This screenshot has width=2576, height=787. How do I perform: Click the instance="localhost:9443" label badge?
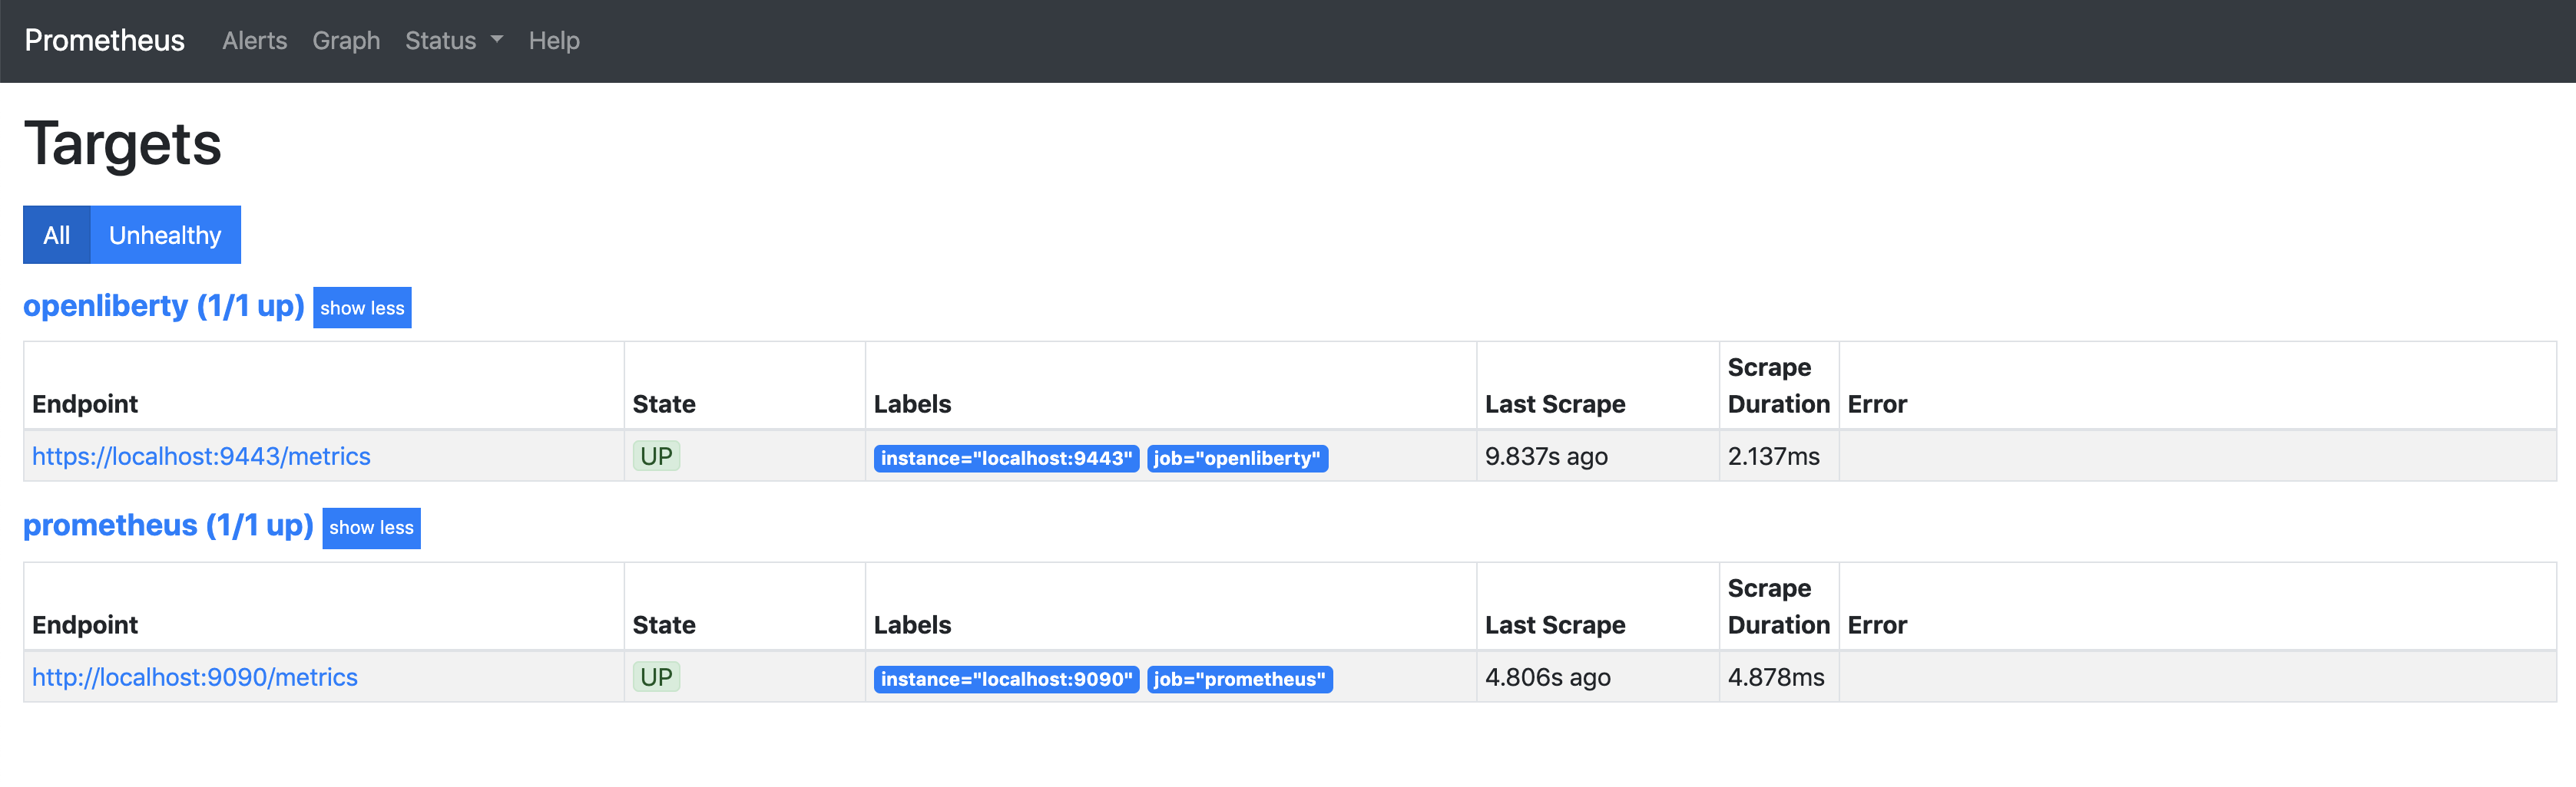click(x=1006, y=459)
